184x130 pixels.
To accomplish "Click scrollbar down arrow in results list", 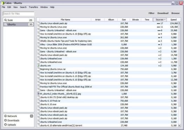I will pyautogui.click(x=179, y=125).
